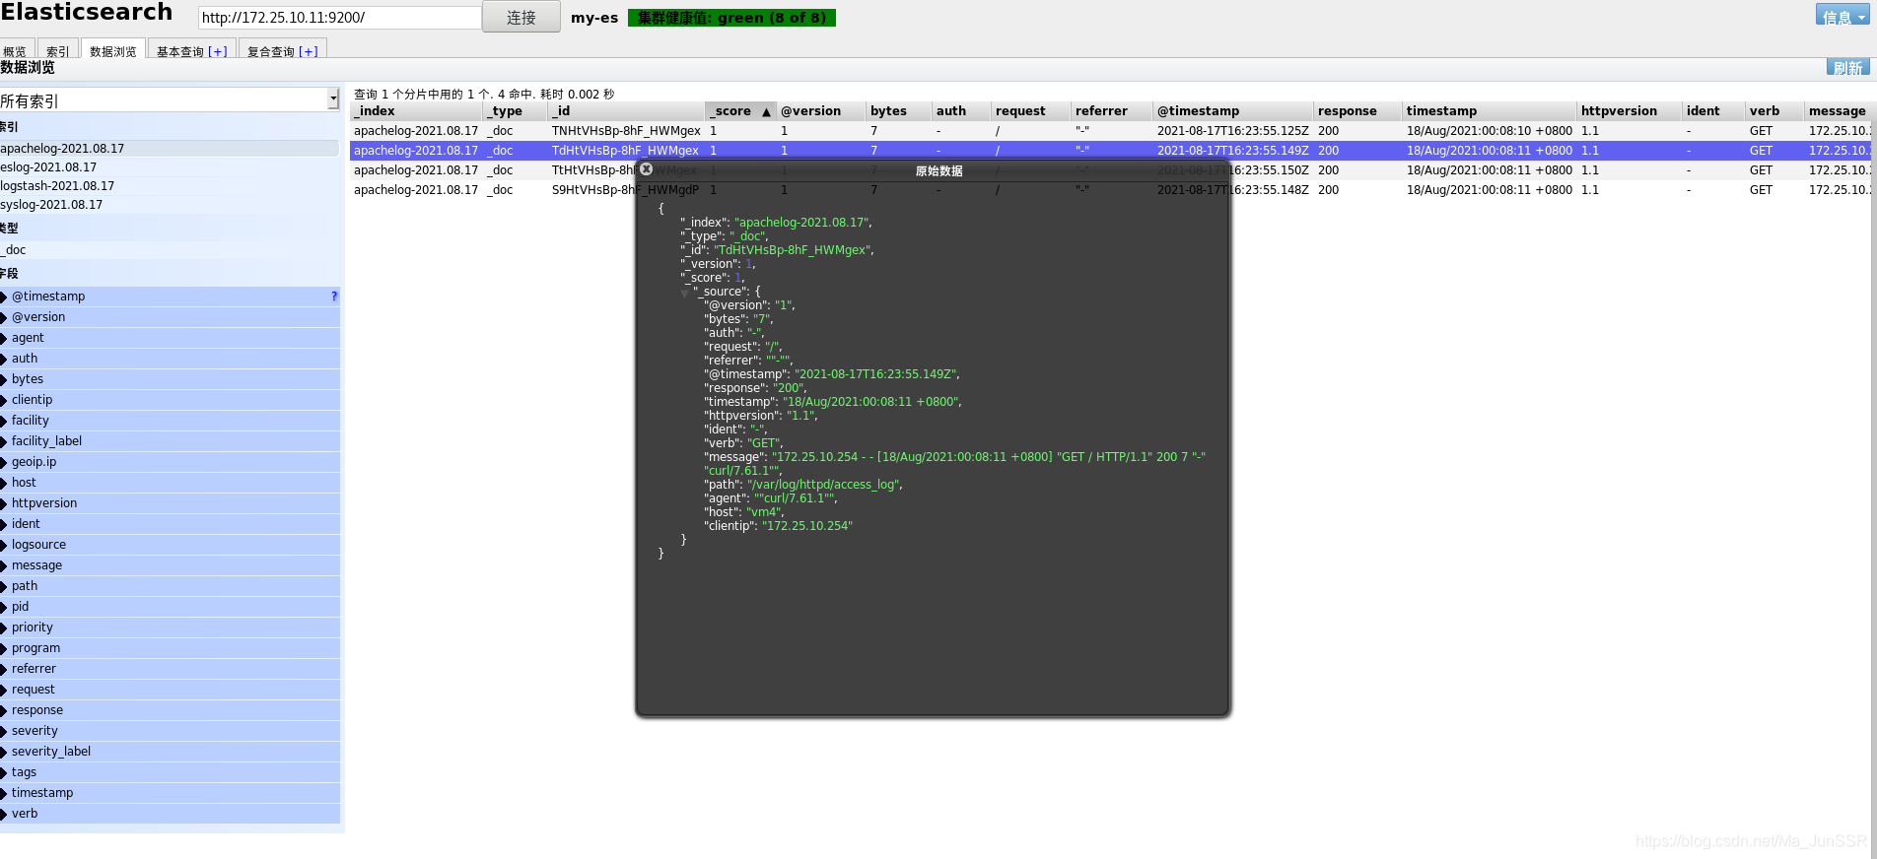Click the 连接 connect button
The width and height of the screenshot is (1877, 859).
[x=521, y=17]
